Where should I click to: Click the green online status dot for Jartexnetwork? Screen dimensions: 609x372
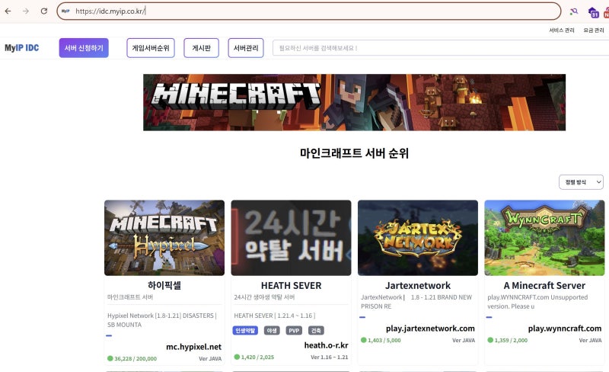(364, 340)
